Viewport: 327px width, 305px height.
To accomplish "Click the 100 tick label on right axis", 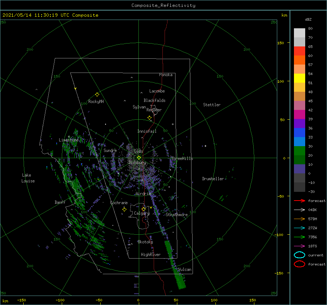I will (280, 81).
